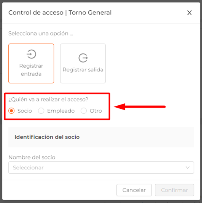This screenshot has height=203, width=202.
Task: Close the Control de acceso dialog
Action: click(189, 13)
